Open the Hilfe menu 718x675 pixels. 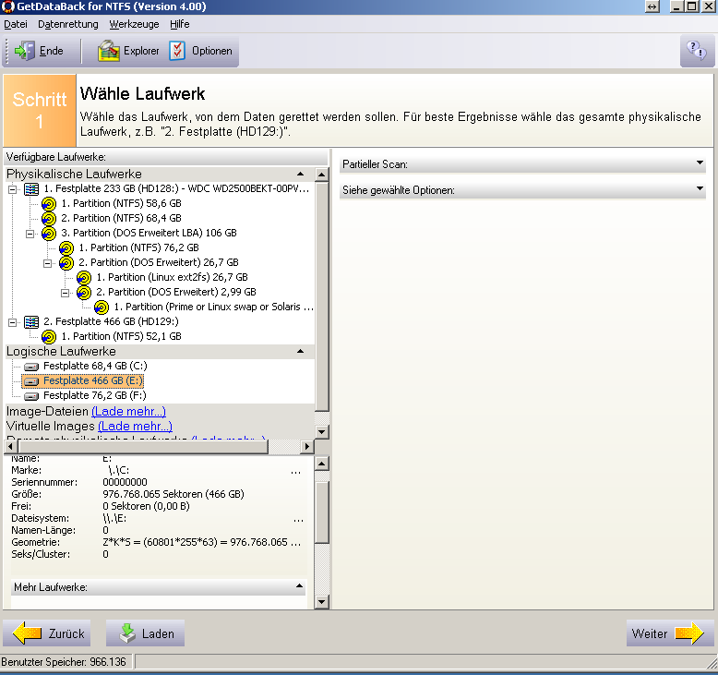pos(179,24)
